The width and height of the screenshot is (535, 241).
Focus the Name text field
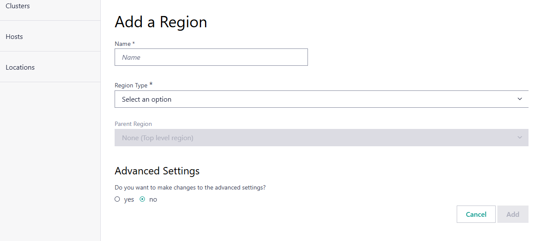211,57
